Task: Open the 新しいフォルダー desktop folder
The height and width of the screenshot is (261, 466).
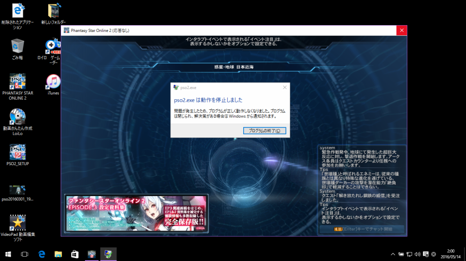Action: point(53,14)
